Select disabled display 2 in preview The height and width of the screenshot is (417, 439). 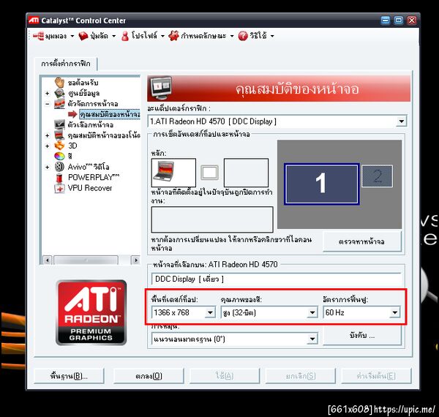377,176
